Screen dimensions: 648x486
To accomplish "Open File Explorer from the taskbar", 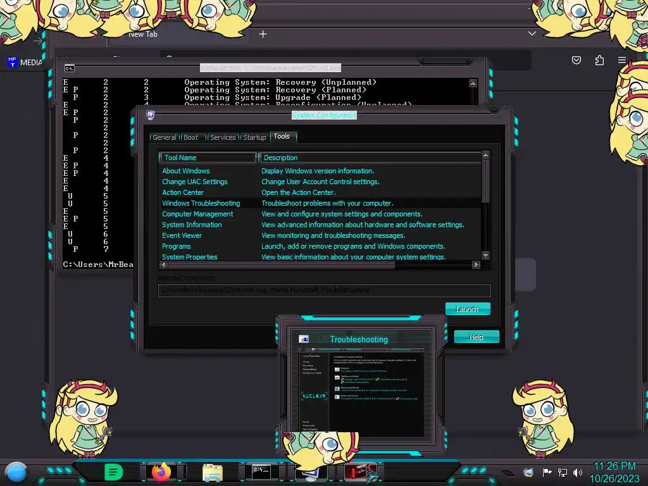I will click(x=213, y=472).
